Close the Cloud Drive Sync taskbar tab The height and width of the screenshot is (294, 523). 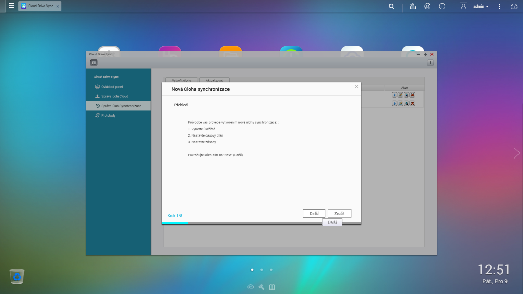(58, 6)
